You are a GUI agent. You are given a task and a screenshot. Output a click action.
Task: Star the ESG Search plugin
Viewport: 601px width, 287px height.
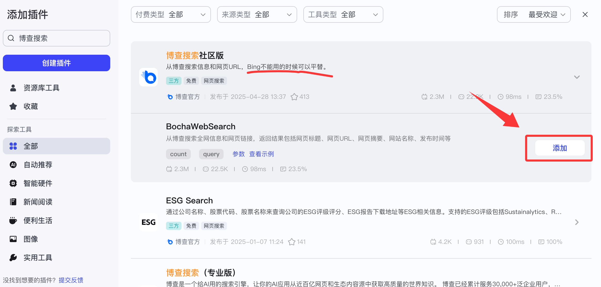pos(291,242)
